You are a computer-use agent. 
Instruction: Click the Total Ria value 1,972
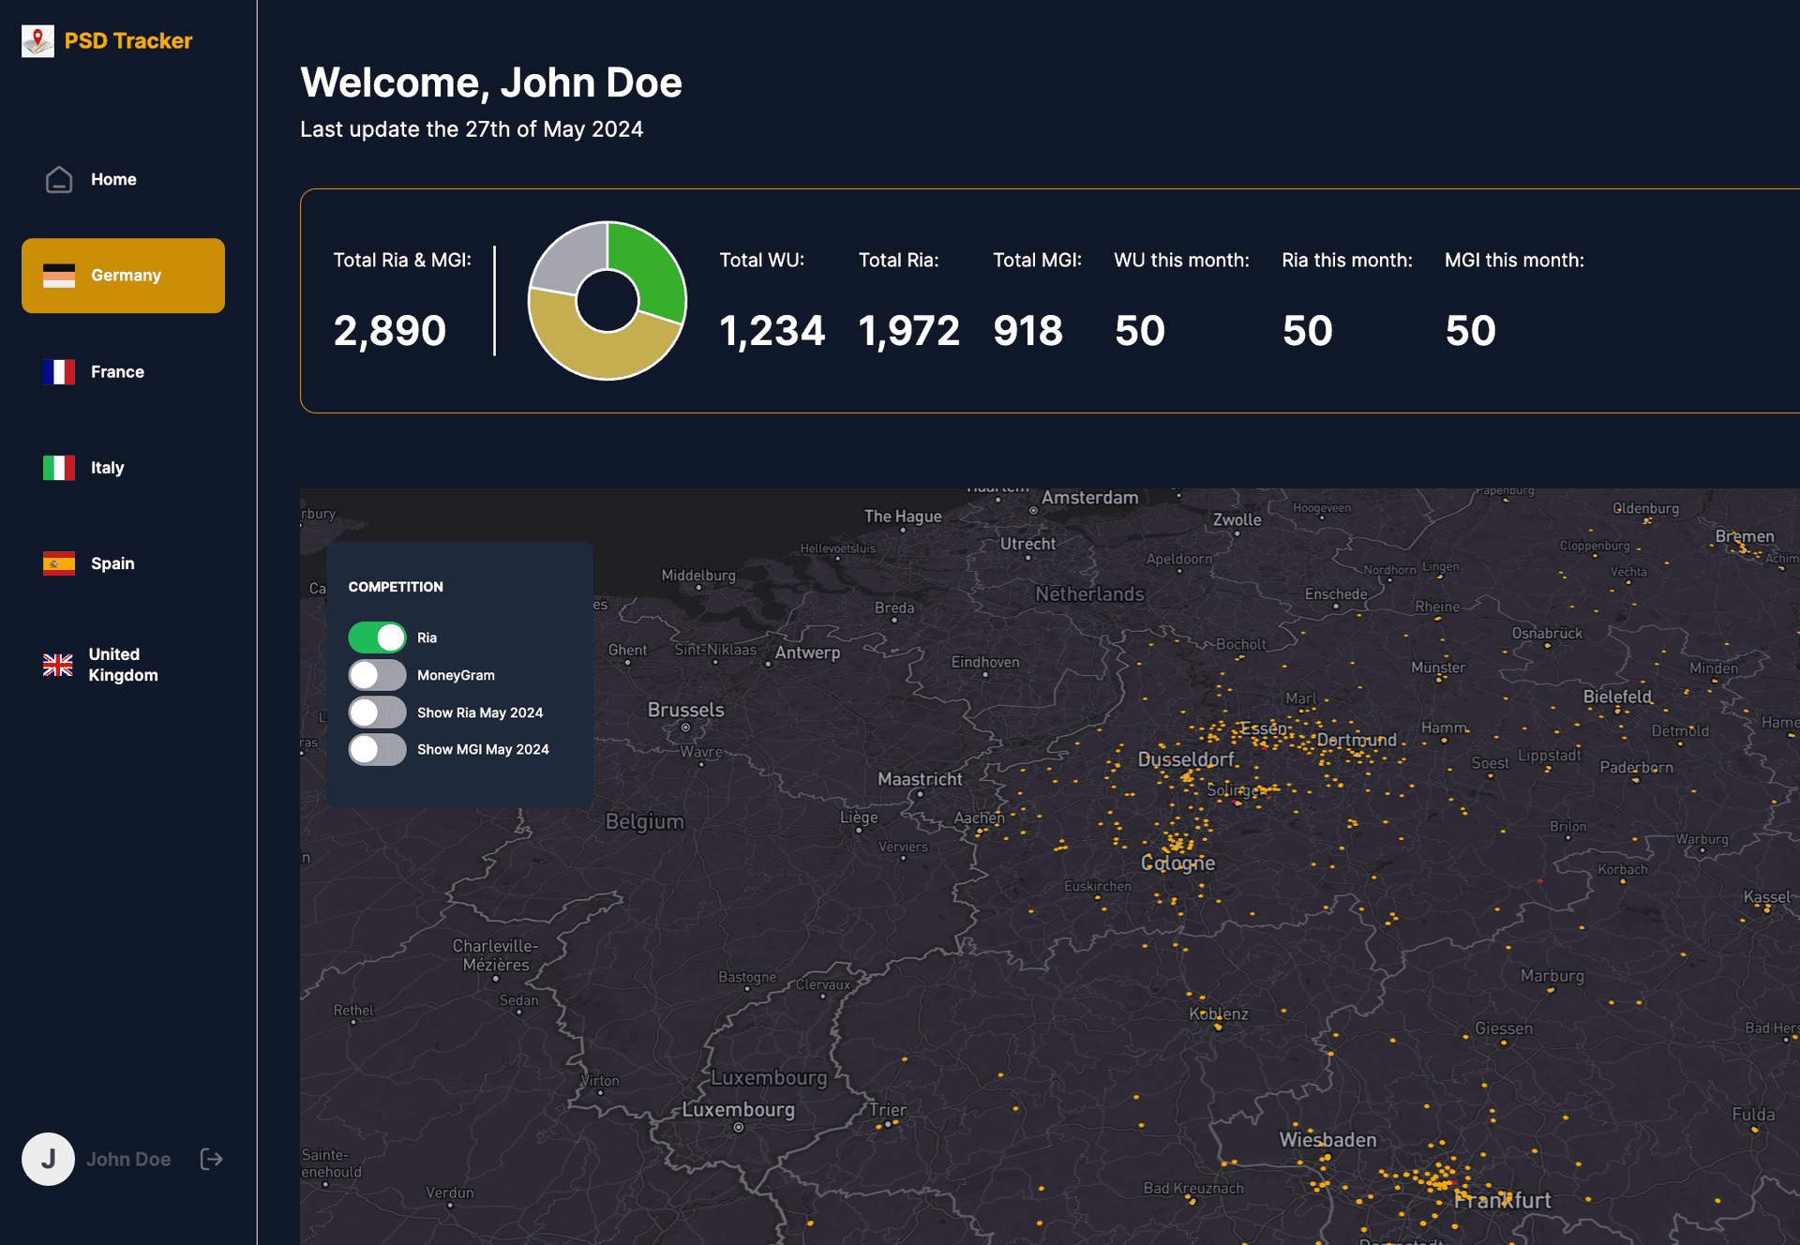pyautogui.click(x=909, y=331)
